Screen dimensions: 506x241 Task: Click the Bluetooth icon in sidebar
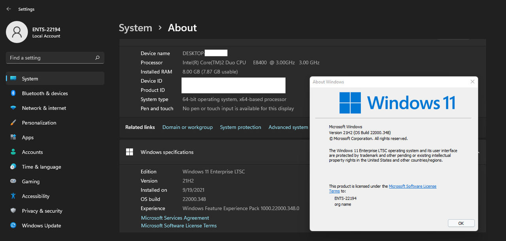13,93
